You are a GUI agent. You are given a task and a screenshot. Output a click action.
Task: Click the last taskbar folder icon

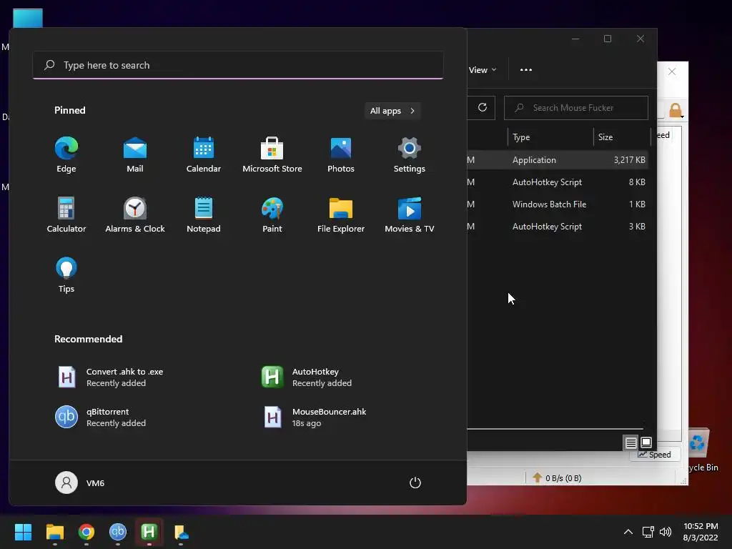181,532
